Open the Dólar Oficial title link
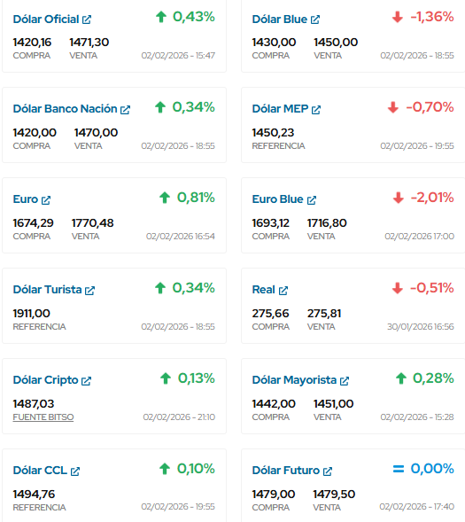Screen dimensions: 465x522 pyautogui.click(x=46, y=19)
